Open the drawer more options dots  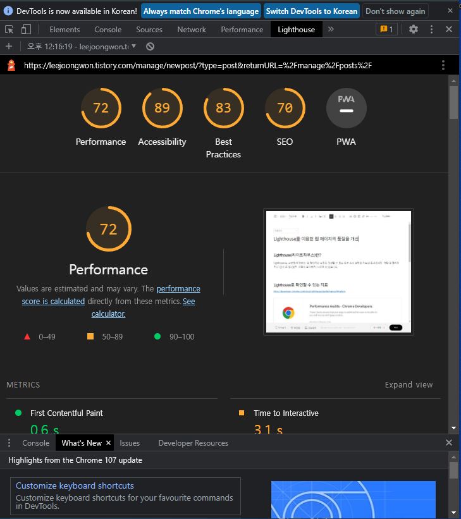click(9, 443)
